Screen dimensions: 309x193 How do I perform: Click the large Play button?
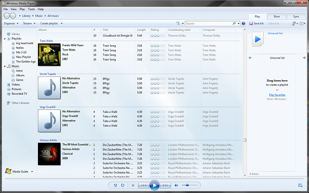click(x=154, y=185)
